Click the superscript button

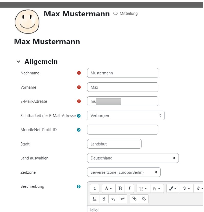[x=122, y=199]
